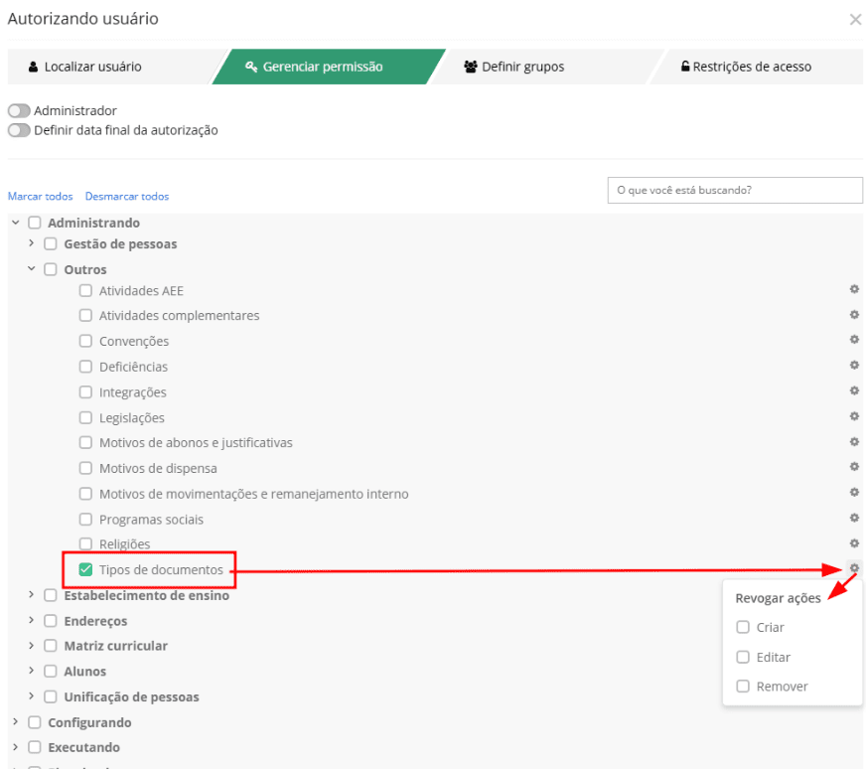
Task: Expand the Matriz curricular node
Action: pos(31,645)
